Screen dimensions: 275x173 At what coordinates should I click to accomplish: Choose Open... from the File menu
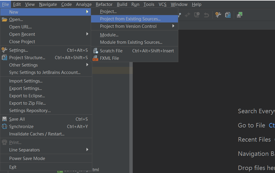(x=46, y=20)
